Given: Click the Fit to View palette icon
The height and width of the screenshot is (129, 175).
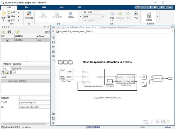Looking at the screenshot, I should coord(53,42).
